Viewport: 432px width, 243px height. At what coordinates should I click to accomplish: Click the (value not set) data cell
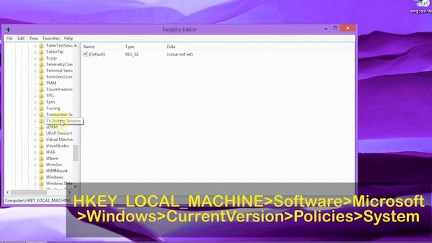[x=180, y=54]
